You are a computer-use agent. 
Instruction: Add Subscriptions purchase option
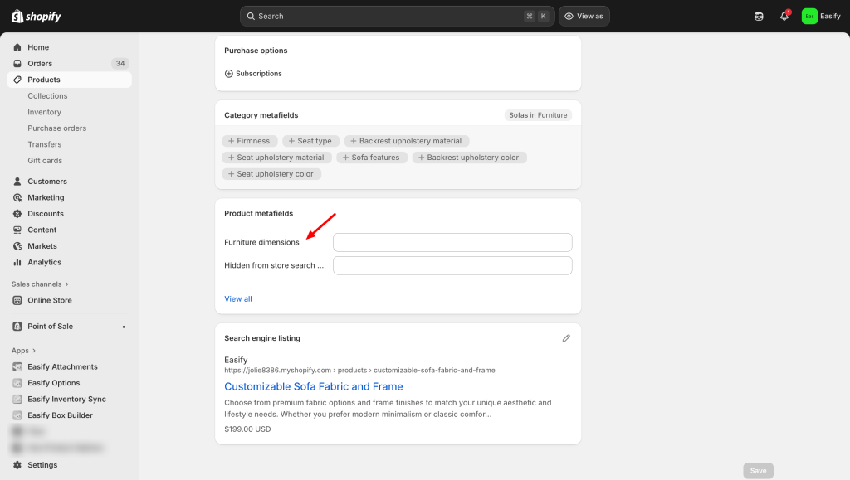[253, 74]
